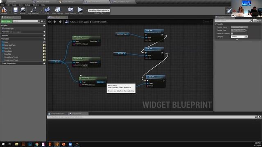Toggle visibility eye for ScoreAwayTeam variable
The width and height of the screenshot is (262, 147).
click(44, 57)
